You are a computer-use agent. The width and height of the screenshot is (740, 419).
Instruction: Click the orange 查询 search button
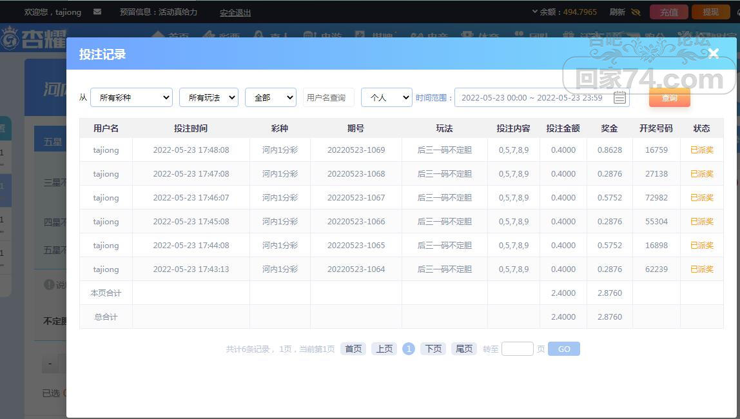tap(669, 98)
